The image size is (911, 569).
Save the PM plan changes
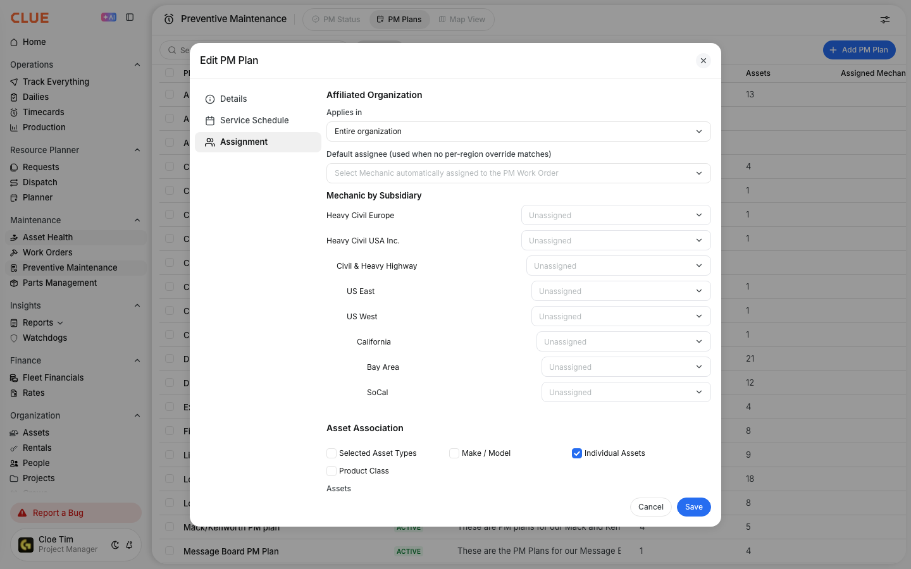click(x=694, y=507)
